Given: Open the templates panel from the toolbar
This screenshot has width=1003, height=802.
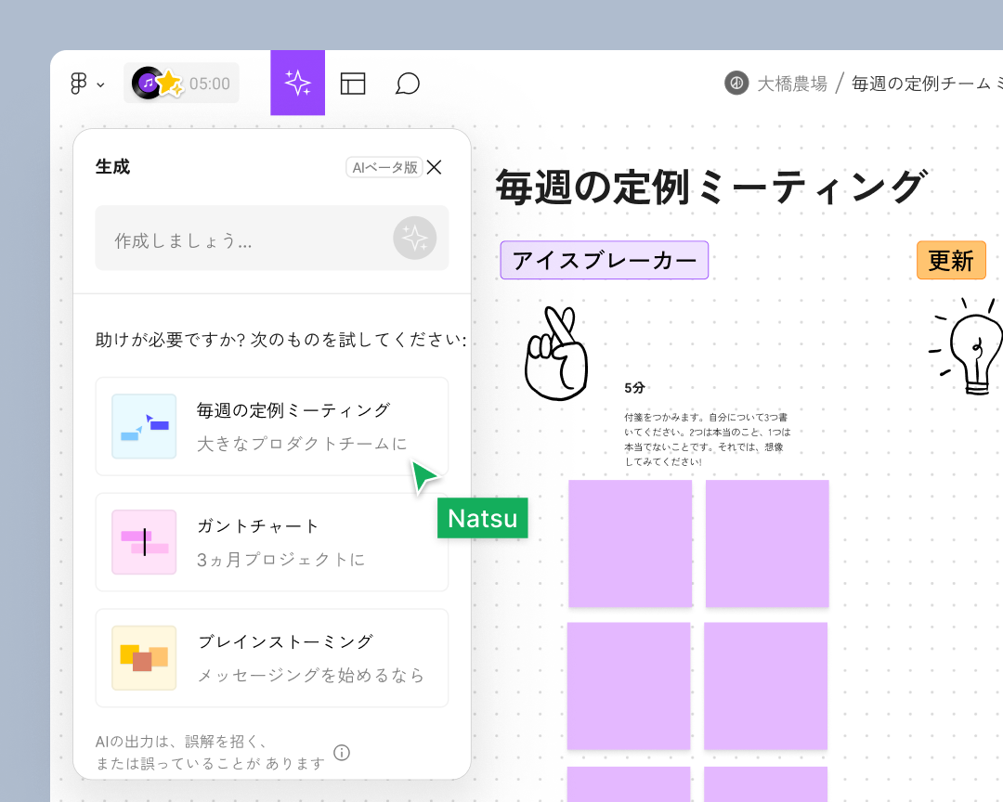Looking at the screenshot, I should 354,83.
